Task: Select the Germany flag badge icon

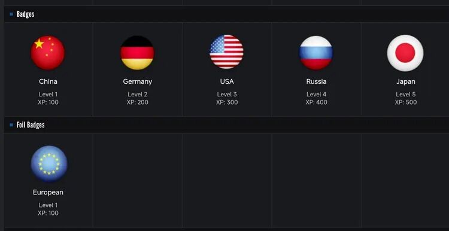Action: [x=137, y=53]
